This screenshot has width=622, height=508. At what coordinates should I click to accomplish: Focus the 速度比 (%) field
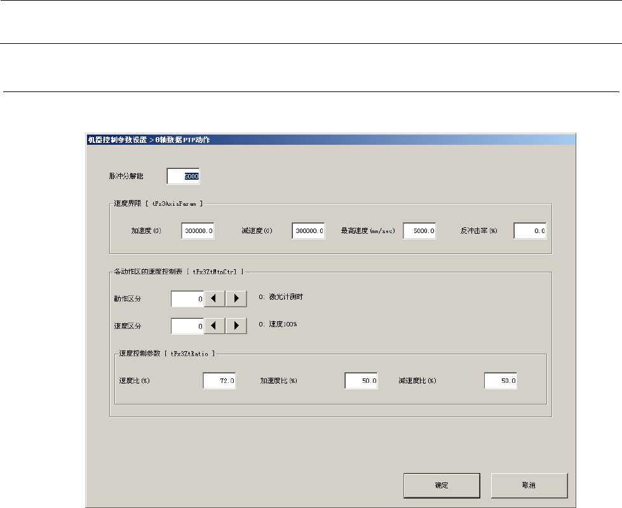coord(220,380)
